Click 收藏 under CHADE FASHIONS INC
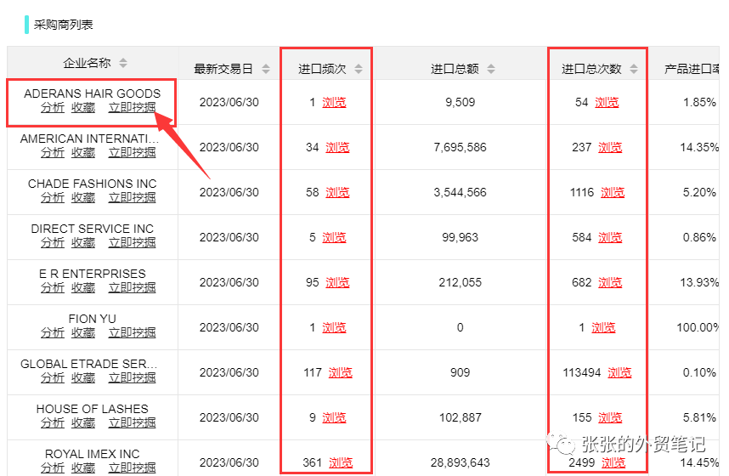Image resolution: width=729 pixels, height=476 pixels. pyautogui.click(x=83, y=198)
